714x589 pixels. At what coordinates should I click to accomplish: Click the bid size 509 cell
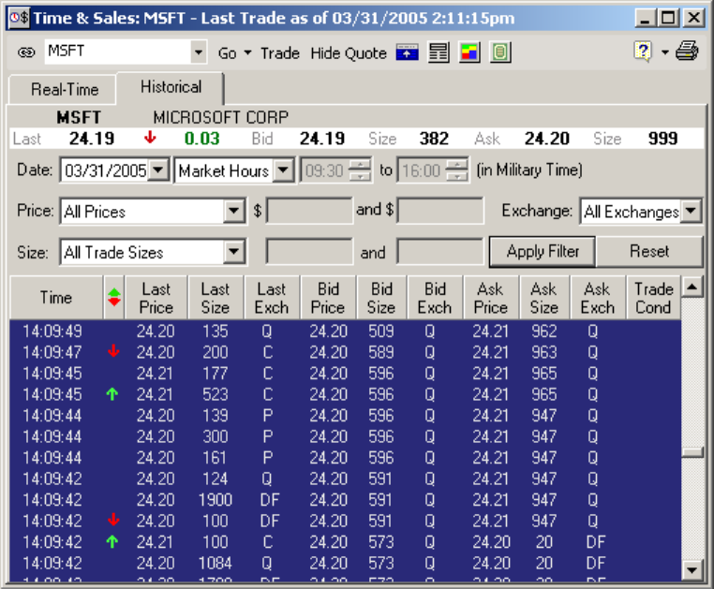[x=381, y=331]
